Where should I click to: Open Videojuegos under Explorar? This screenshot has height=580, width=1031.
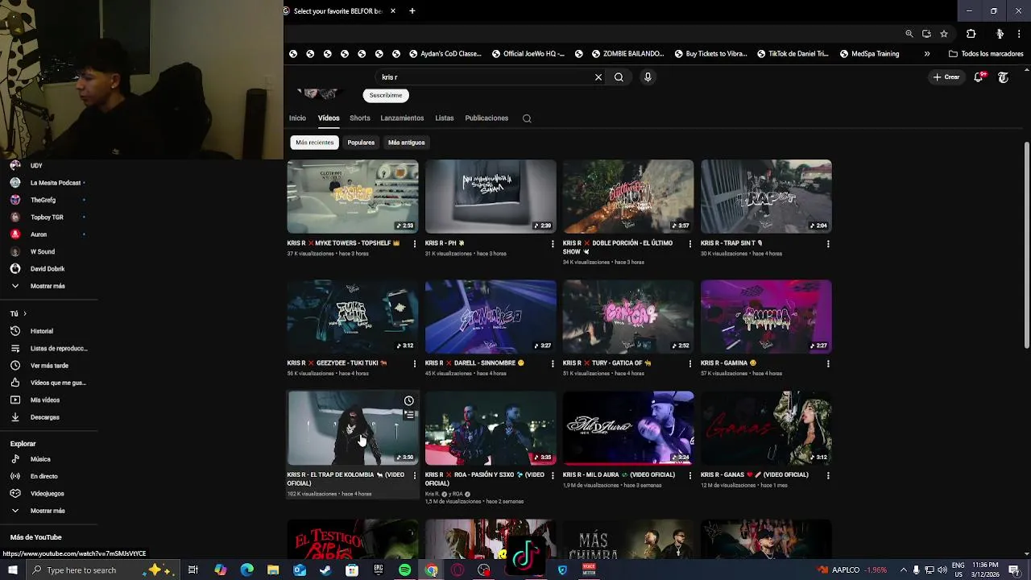click(x=47, y=494)
